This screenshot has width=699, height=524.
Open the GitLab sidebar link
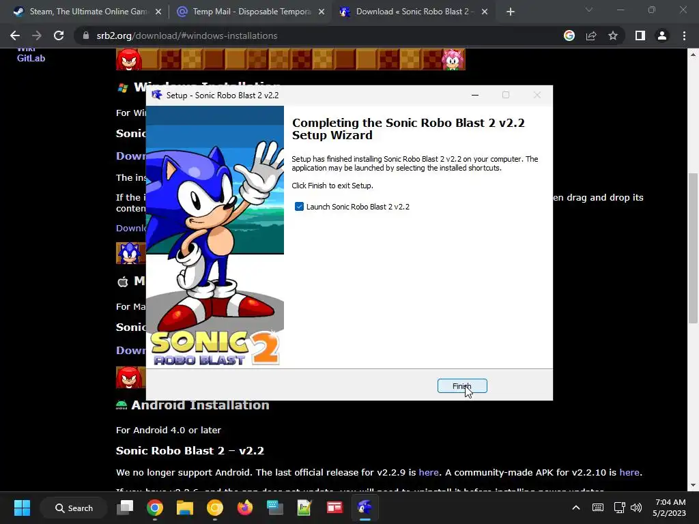(31, 58)
